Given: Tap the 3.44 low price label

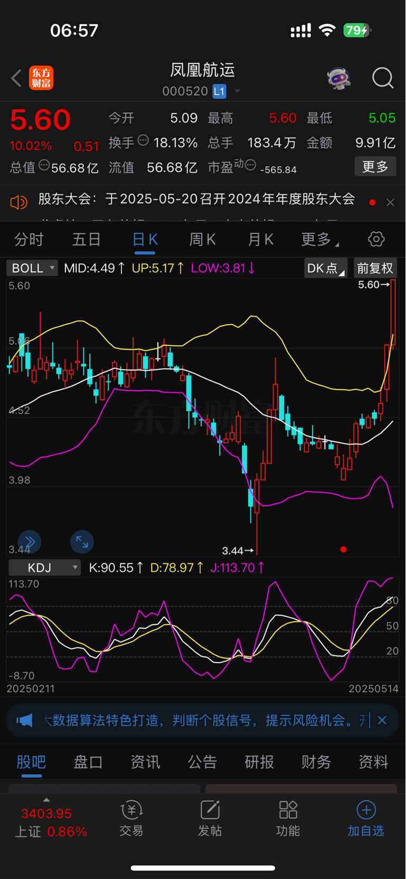Looking at the screenshot, I should point(238,551).
